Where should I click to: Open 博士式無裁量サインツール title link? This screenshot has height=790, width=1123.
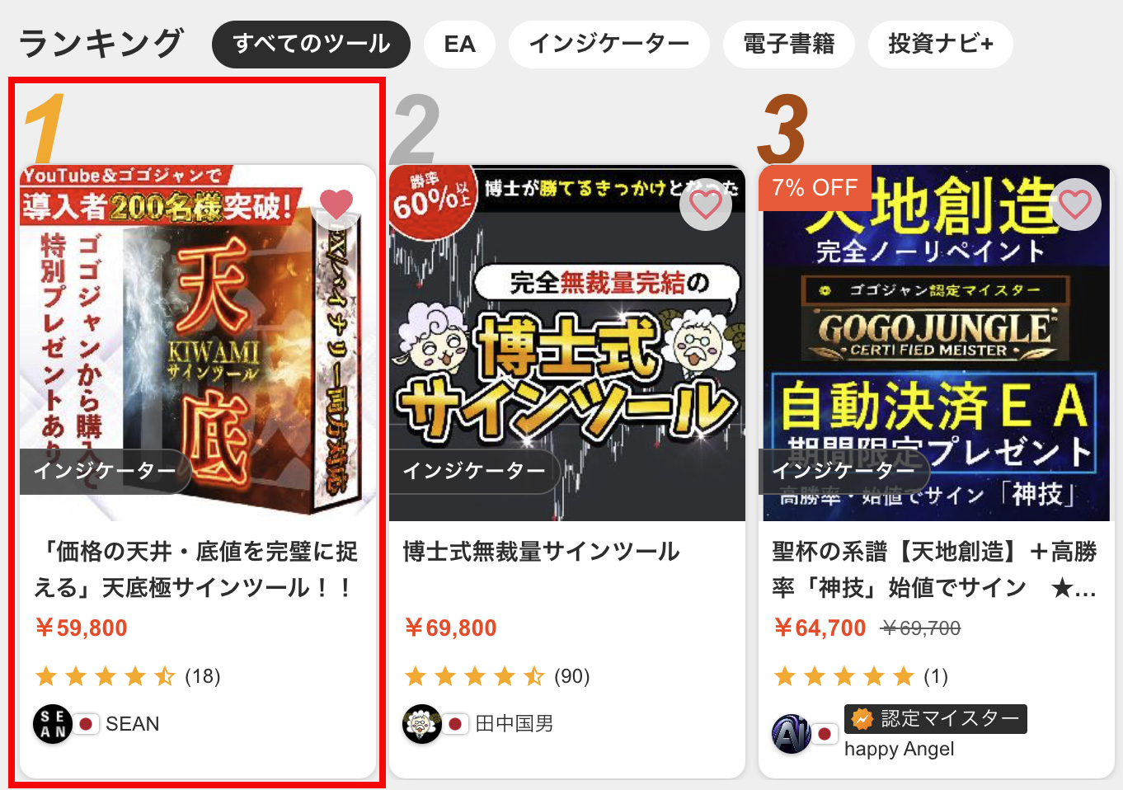tap(541, 551)
